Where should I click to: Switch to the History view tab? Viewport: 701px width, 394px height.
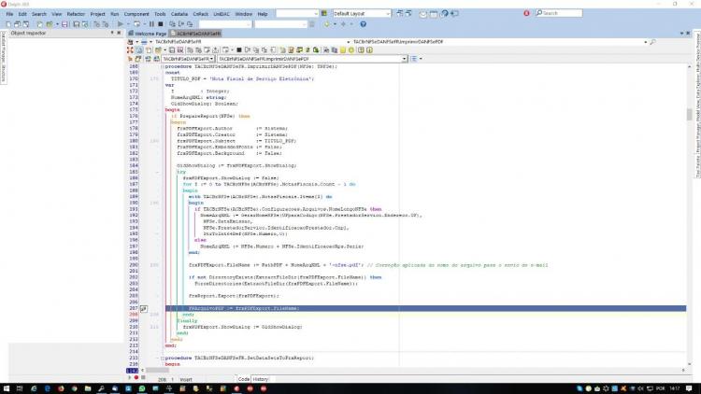coord(260,379)
